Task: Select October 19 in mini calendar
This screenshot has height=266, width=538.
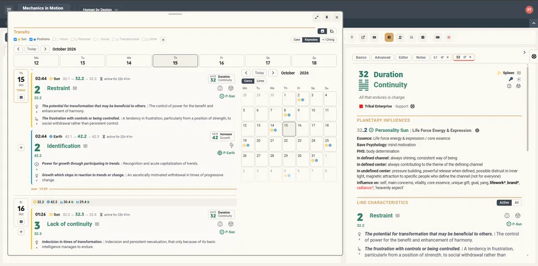Action: [x=247, y=144]
